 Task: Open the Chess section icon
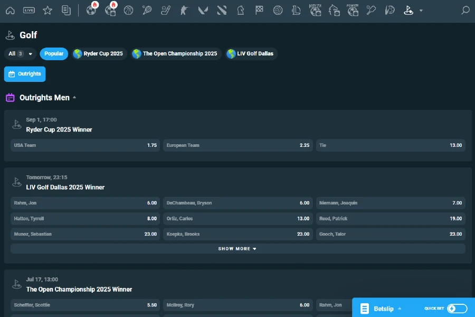(240, 10)
